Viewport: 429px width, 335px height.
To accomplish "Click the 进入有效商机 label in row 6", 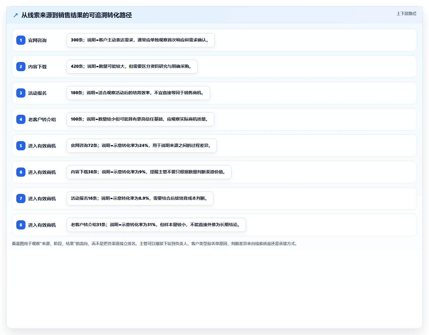I will pyautogui.click(x=42, y=172).
